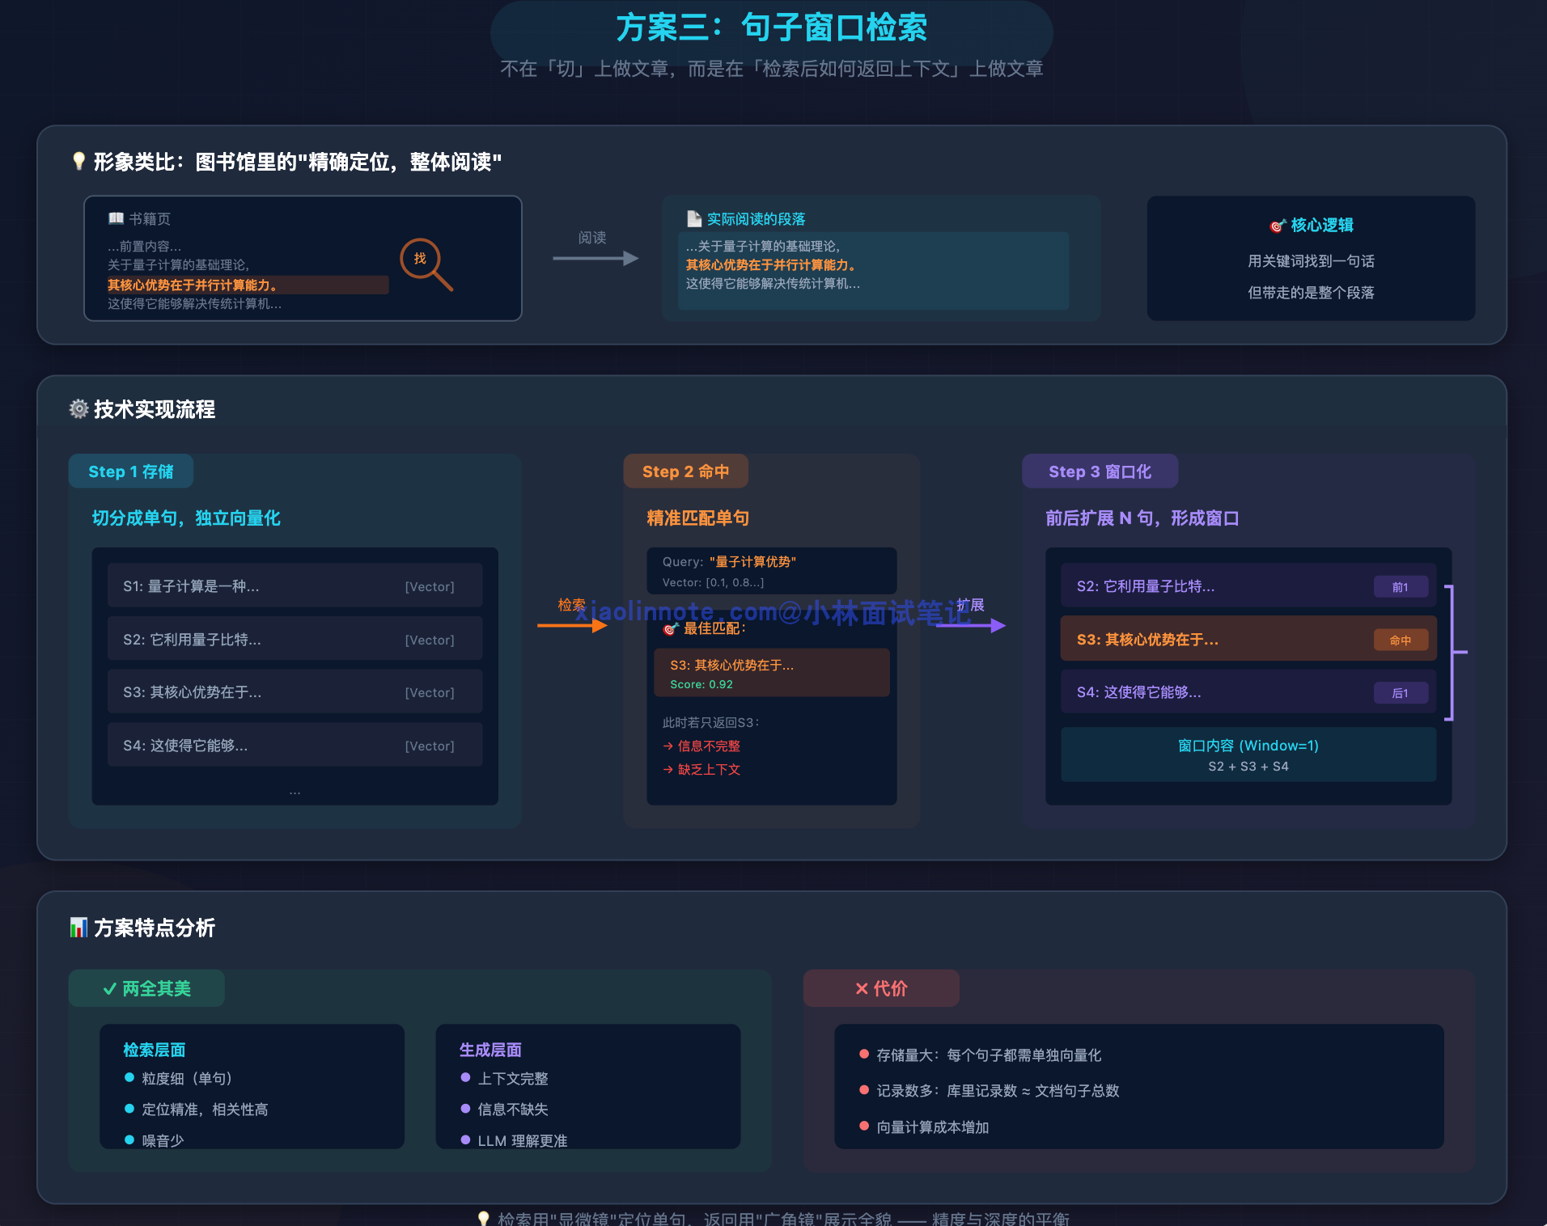Click the Query "量子计算优势" field
Screen dimensions: 1547x1226
pyautogui.click(x=771, y=571)
